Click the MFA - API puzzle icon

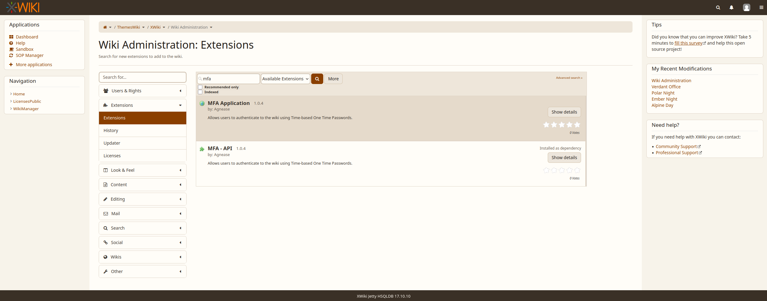pyautogui.click(x=202, y=149)
